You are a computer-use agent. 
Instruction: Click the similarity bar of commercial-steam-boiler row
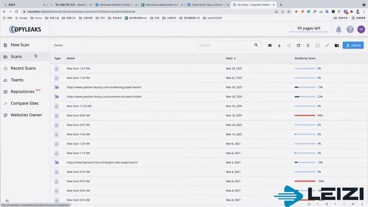click(305, 97)
